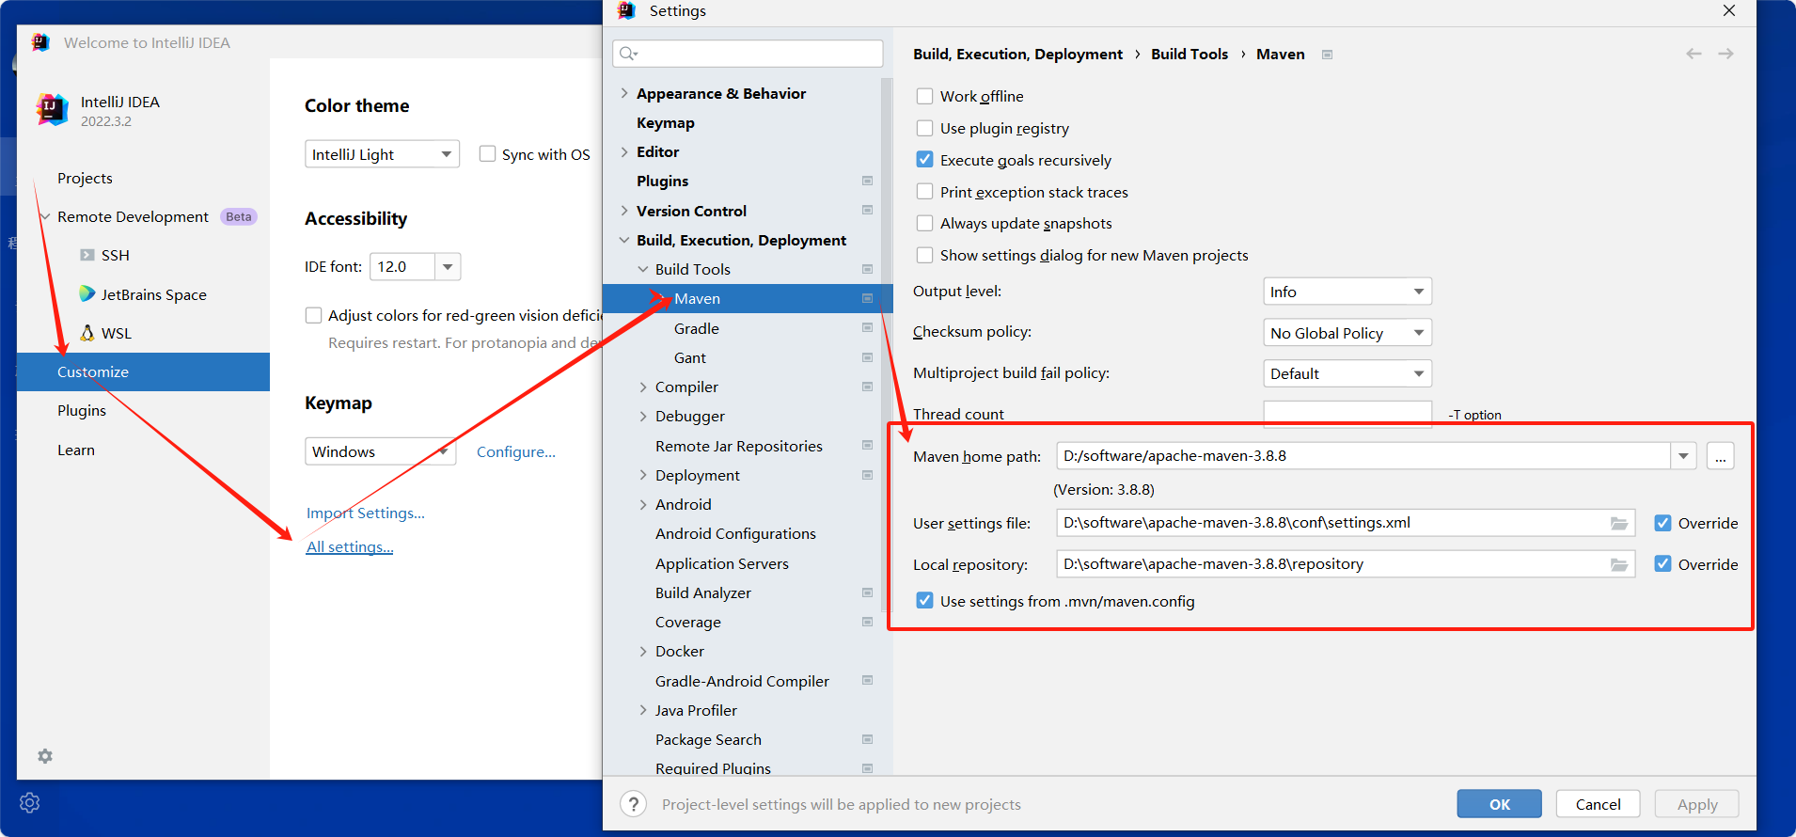Click the IntelliJ IDEA logo in Welcome window
The image size is (1796, 837).
coord(53,110)
